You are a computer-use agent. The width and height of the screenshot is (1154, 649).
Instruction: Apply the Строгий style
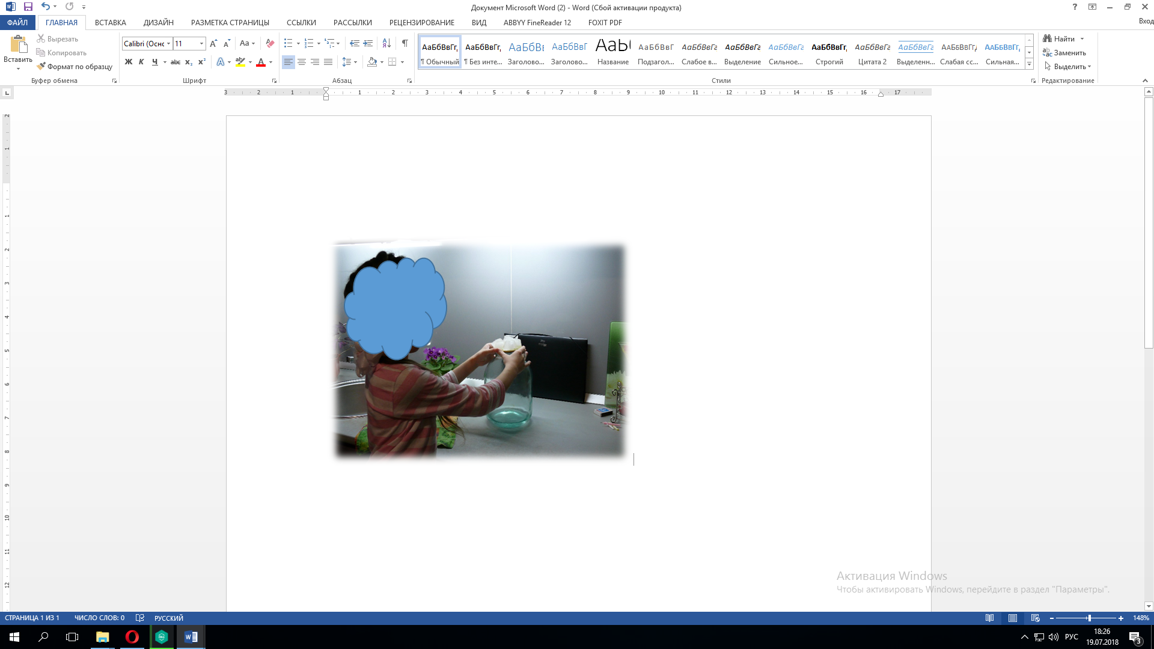(x=829, y=52)
